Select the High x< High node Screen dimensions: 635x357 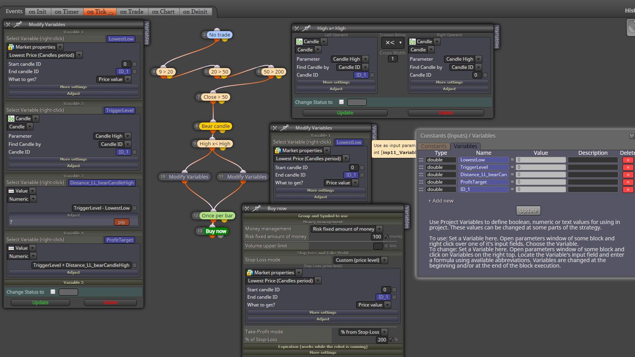[x=215, y=143]
